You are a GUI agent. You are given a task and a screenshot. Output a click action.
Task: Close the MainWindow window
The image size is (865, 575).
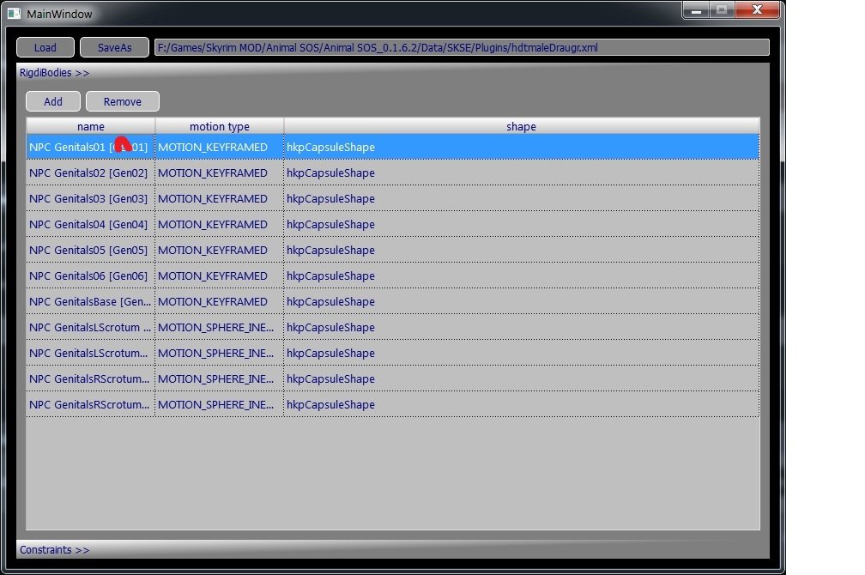(759, 10)
